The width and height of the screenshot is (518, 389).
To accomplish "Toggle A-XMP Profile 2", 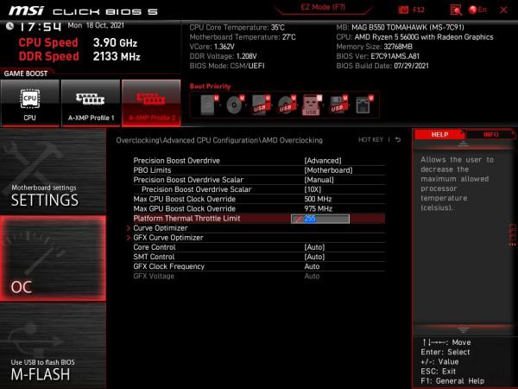I will [151, 104].
